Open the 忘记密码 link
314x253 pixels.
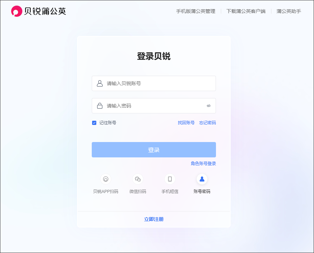pos(208,122)
